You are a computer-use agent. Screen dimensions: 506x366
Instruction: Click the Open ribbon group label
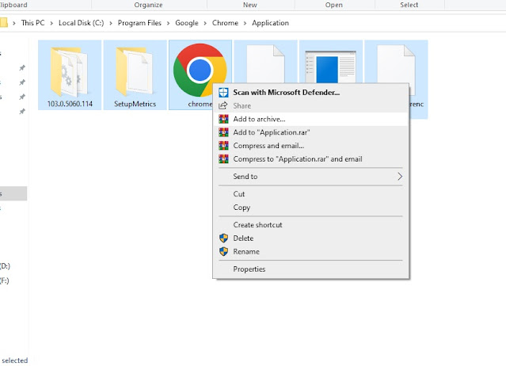(x=334, y=5)
